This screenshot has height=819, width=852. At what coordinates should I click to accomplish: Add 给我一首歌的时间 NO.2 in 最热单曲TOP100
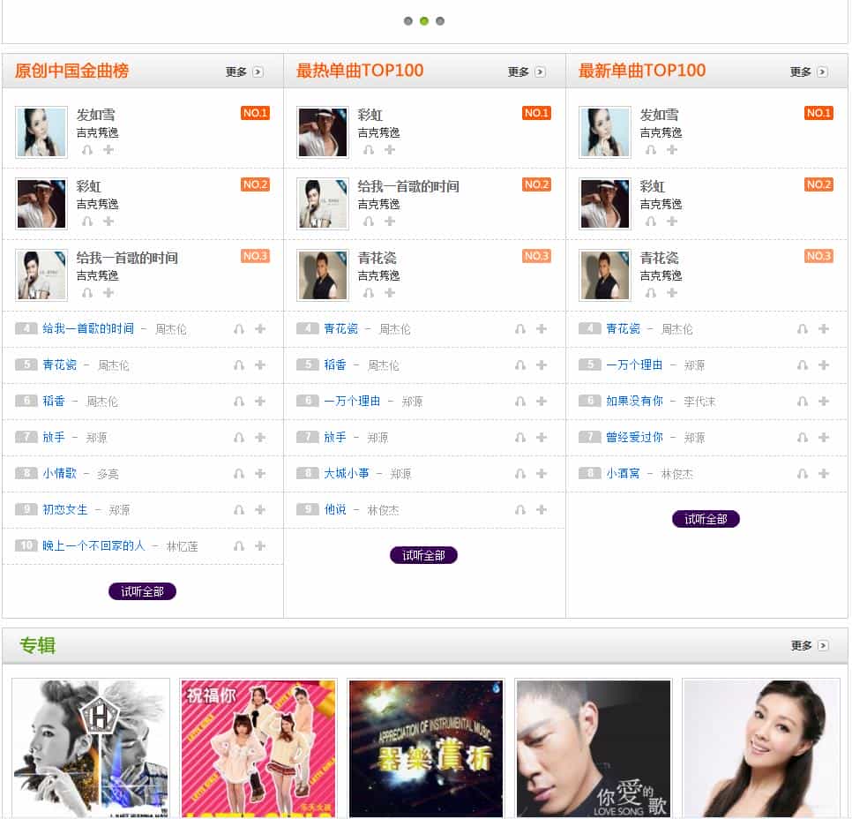[x=390, y=222]
